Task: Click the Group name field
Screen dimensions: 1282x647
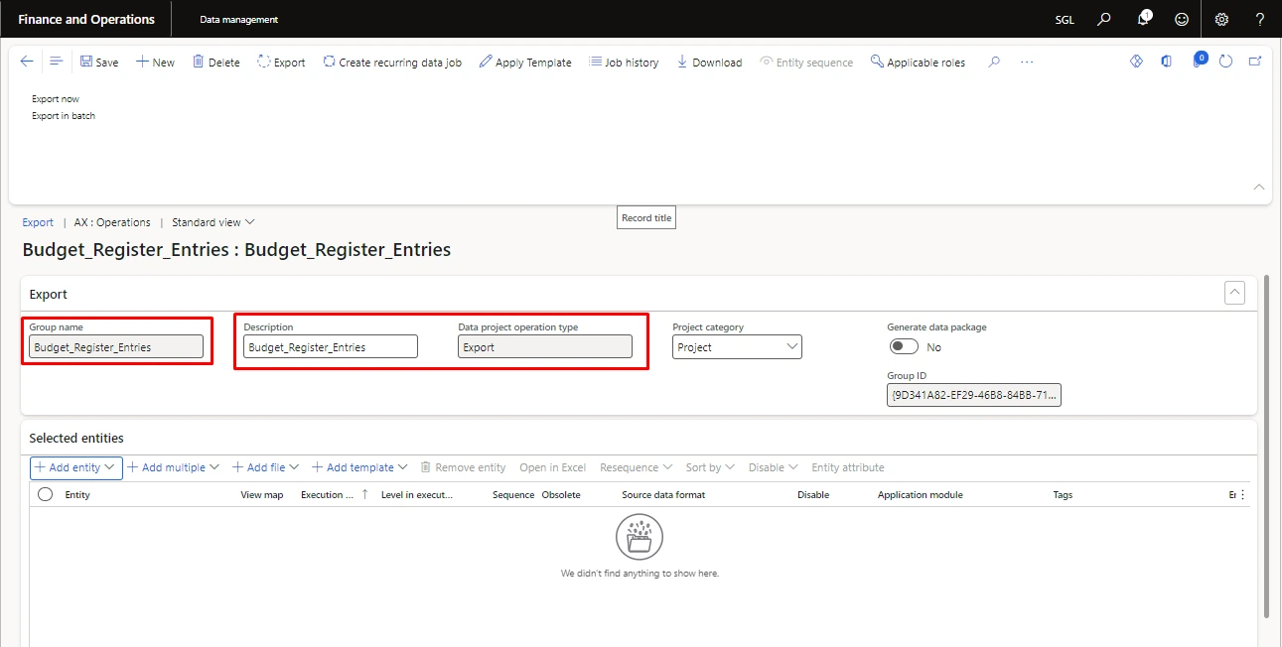Action: pos(116,347)
